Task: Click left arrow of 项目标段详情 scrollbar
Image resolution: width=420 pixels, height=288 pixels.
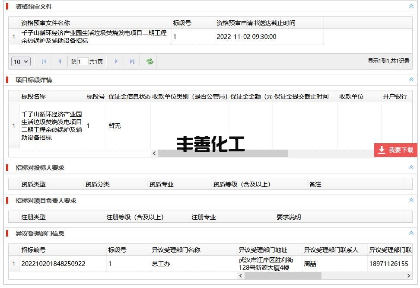Action: (x=154, y=154)
